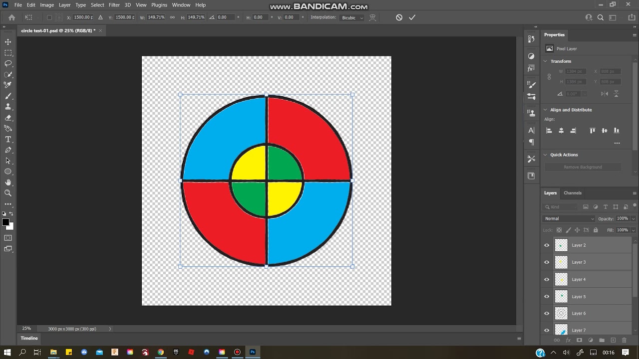Collapse the Transform section
Image resolution: width=639 pixels, height=359 pixels.
[545, 61]
